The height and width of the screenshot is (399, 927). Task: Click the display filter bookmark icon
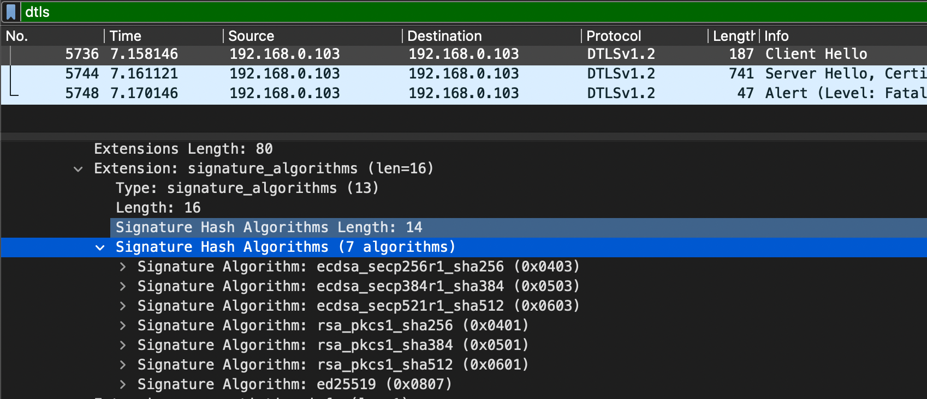click(x=11, y=12)
